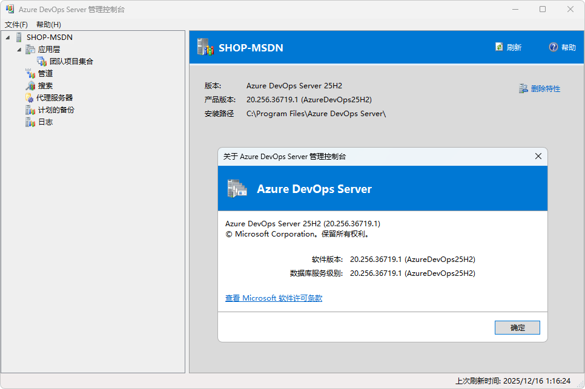
Task: Collapse the 应用层 tree node
Action: 19,50
